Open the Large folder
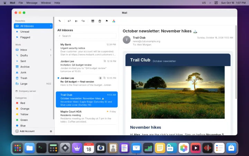The width and height of the screenshot is (249, 156). tap(33, 84)
